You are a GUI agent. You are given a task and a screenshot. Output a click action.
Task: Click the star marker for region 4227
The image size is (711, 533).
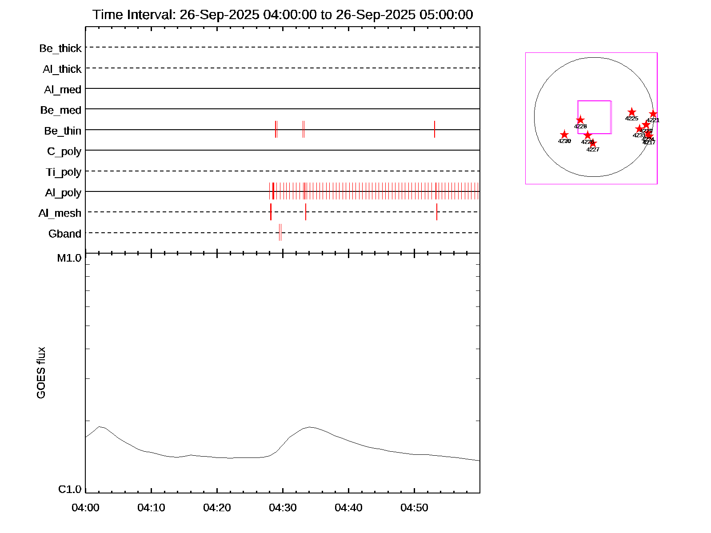(593, 143)
